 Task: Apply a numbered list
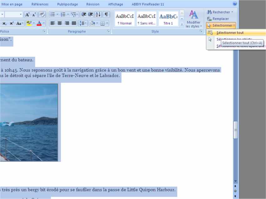click(x=63, y=15)
